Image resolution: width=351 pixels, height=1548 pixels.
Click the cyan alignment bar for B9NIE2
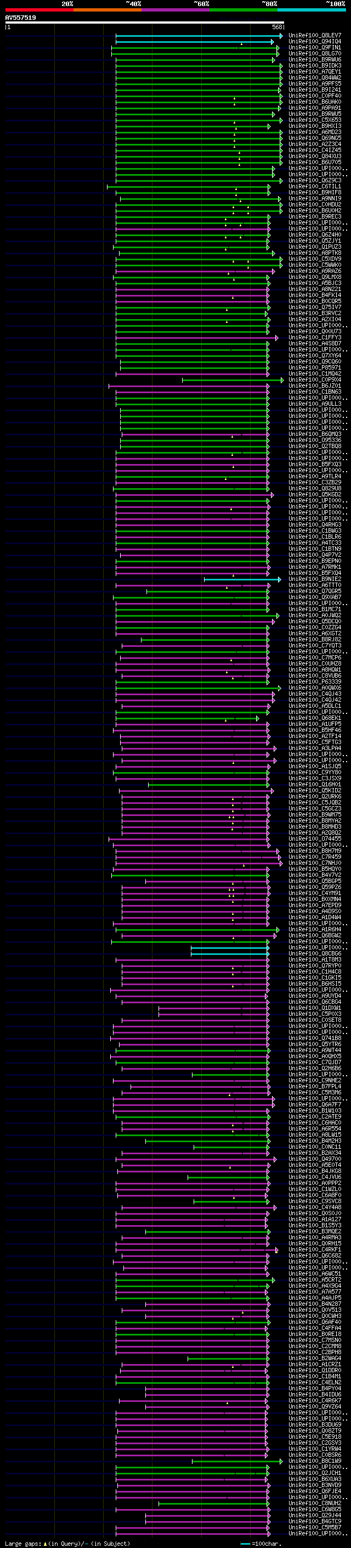pos(242,580)
